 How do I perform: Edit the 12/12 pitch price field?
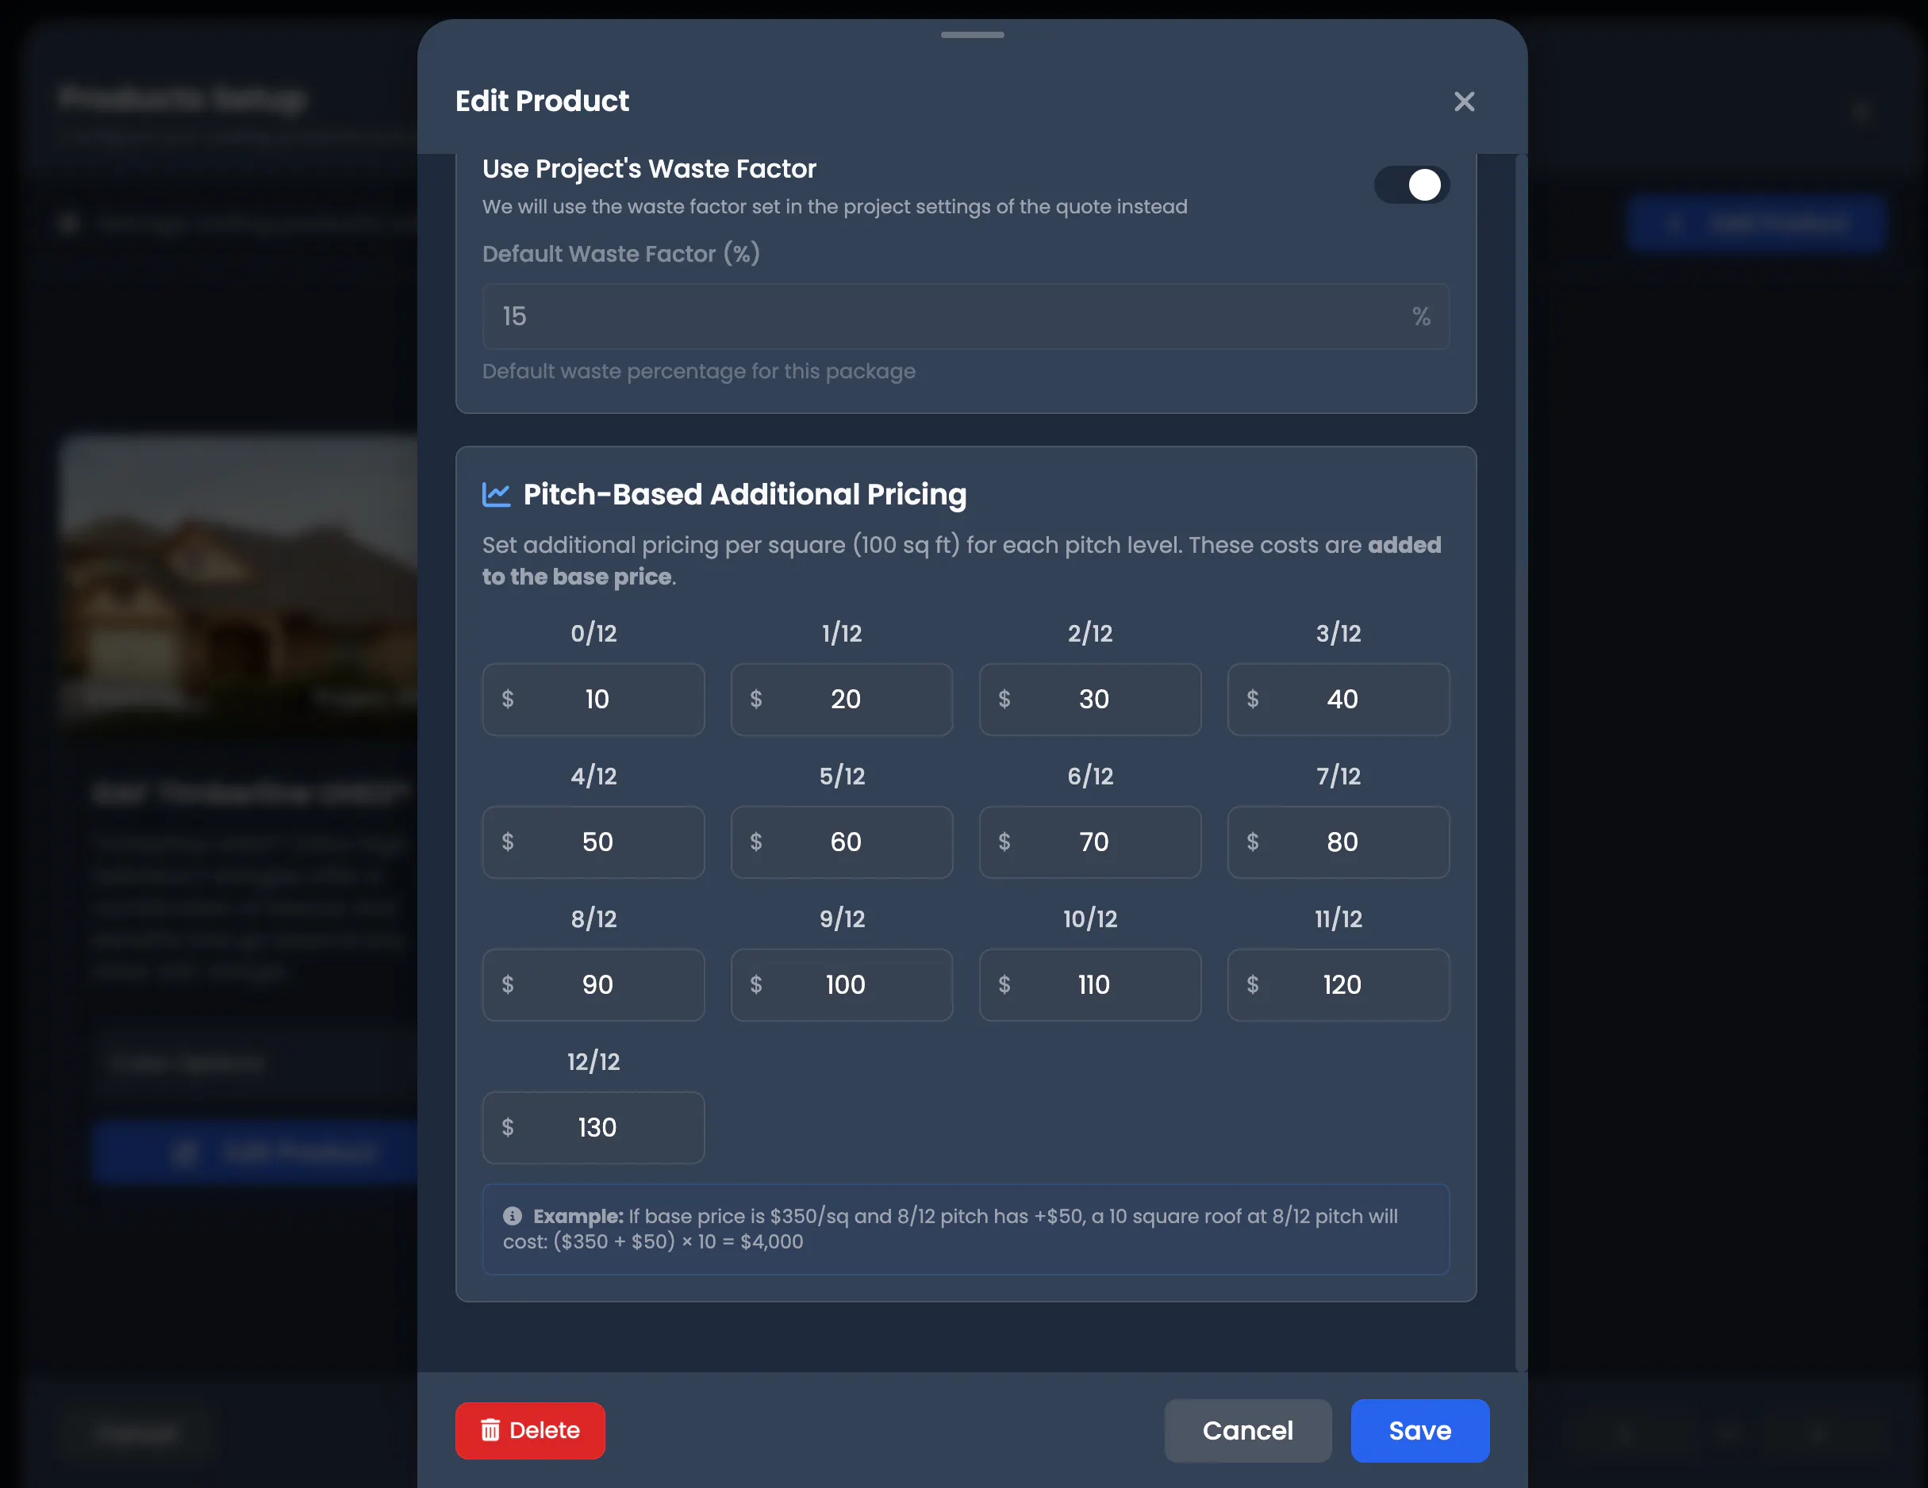coord(593,1128)
